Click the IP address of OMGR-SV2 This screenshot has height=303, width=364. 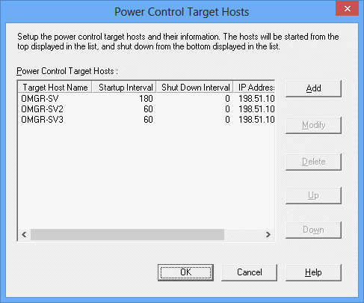pos(256,109)
